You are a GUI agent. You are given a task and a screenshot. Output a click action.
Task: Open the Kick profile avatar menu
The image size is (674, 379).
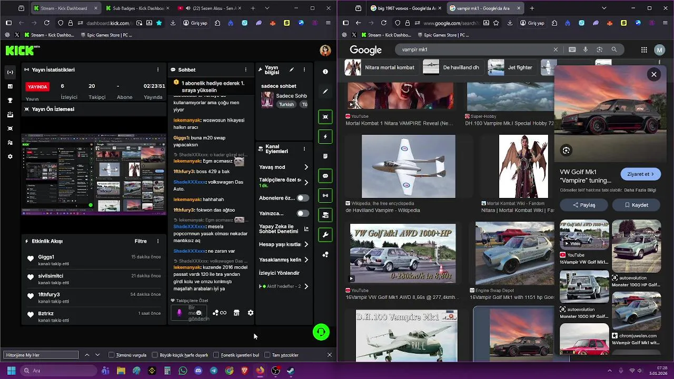(325, 51)
